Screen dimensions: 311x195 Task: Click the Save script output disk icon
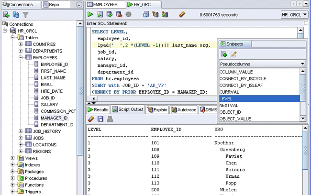pyautogui.click(x=100, y=119)
